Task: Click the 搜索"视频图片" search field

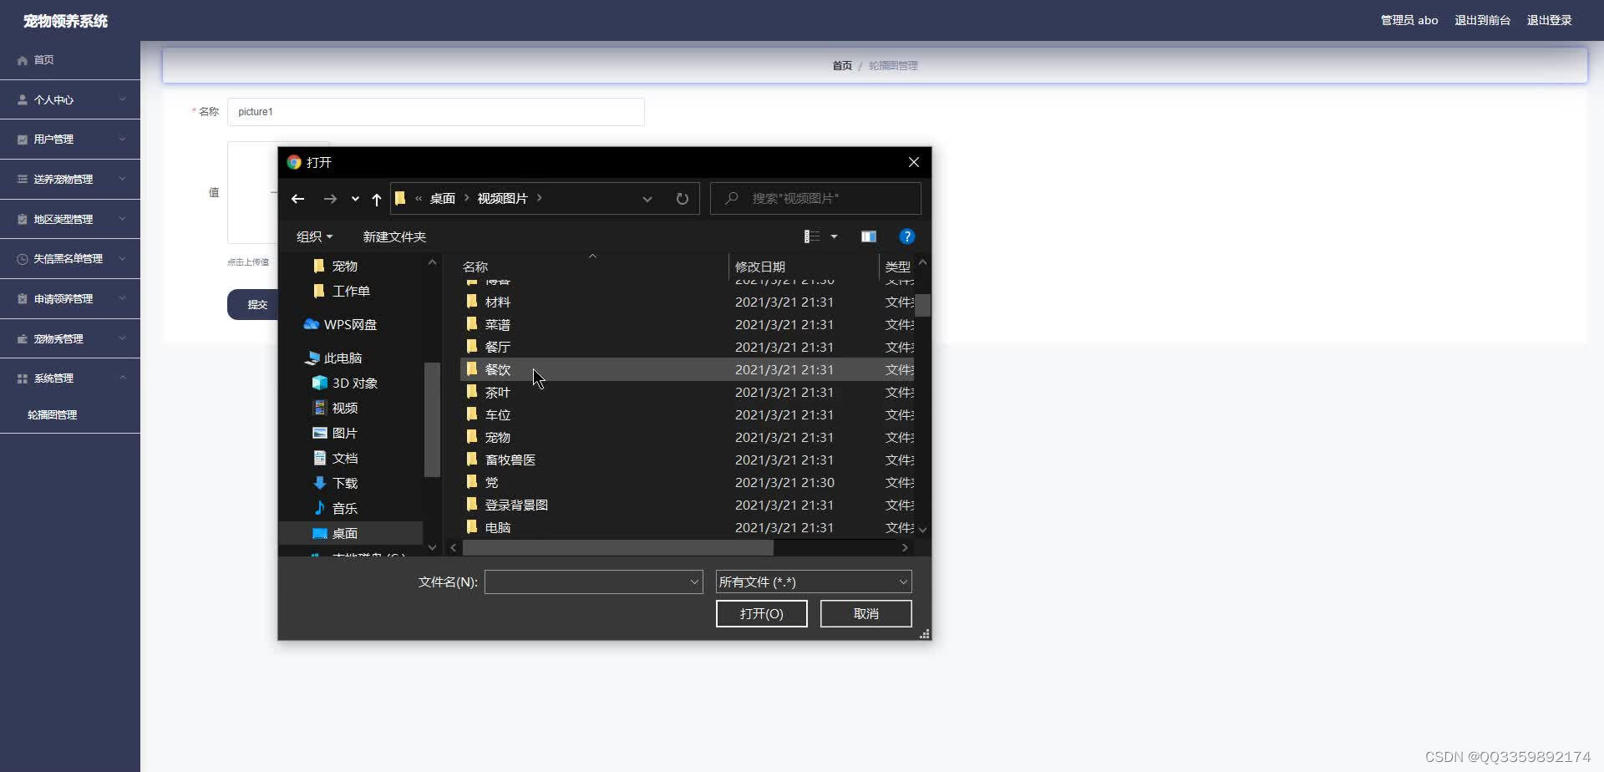Action: pyautogui.click(x=815, y=199)
